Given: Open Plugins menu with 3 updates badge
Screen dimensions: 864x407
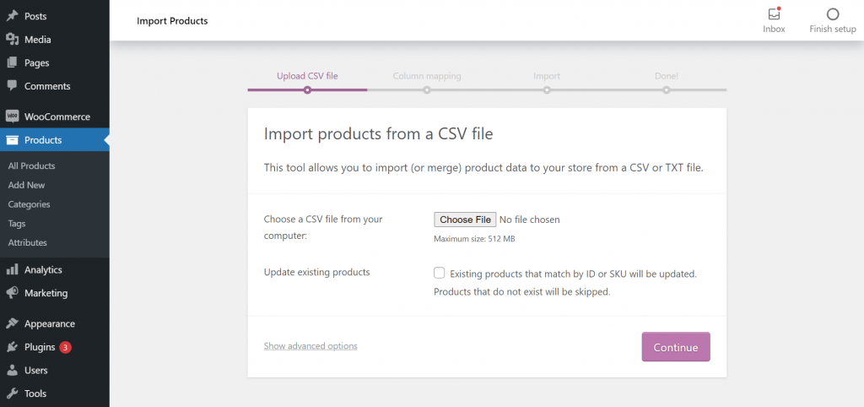Looking at the screenshot, I should pos(40,347).
